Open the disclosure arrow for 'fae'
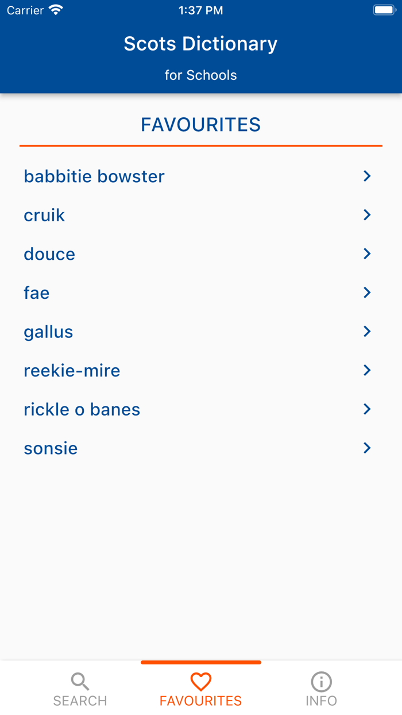Image resolution: width=402 pixels, height=715 pixels. pos(367,292)
